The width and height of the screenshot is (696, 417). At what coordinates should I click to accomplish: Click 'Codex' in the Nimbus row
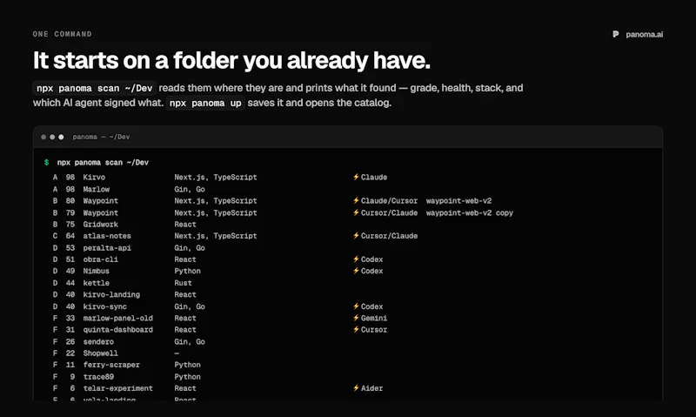point(372,271)
